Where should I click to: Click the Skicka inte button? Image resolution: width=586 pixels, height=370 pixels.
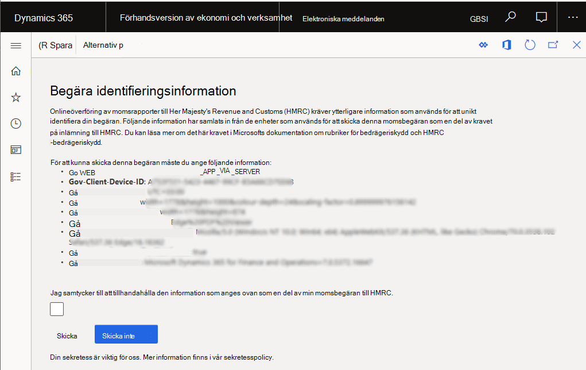(126, 334)
